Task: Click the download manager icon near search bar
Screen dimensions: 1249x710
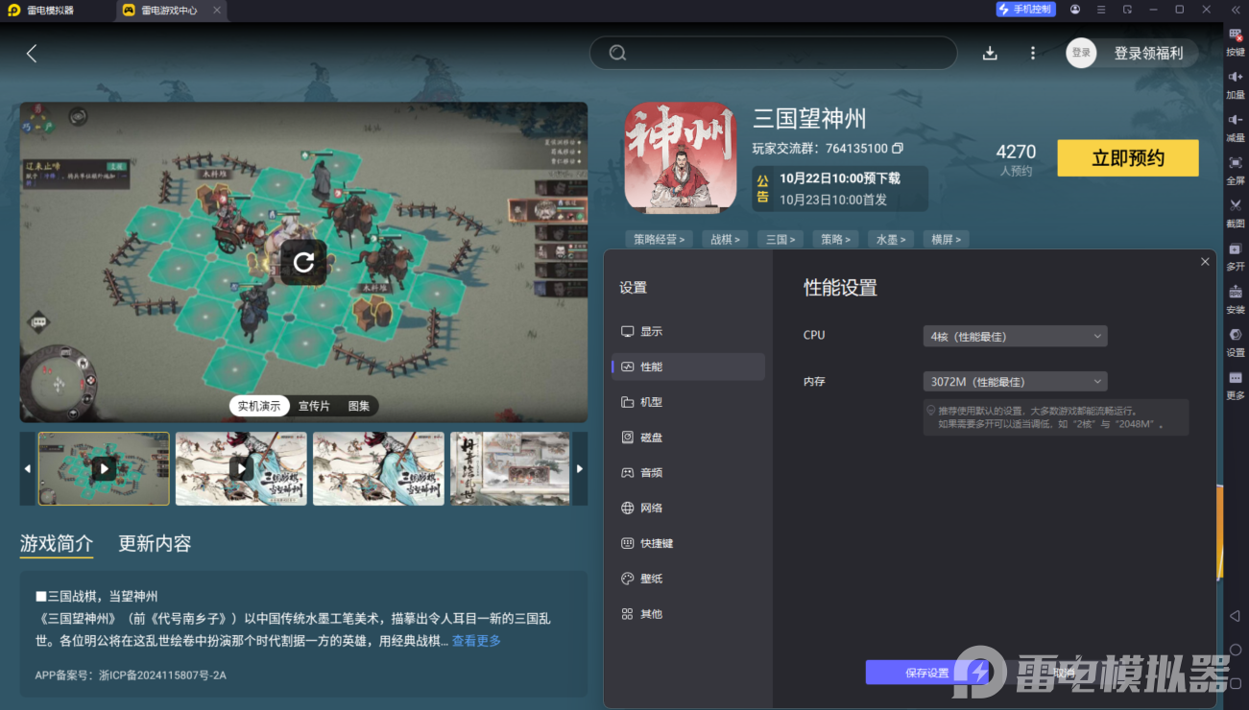Action: 990,53
